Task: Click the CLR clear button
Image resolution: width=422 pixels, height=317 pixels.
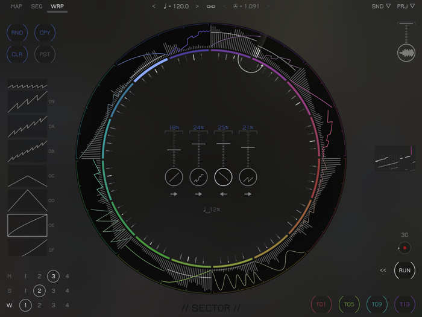Action: tap(17, 54)
